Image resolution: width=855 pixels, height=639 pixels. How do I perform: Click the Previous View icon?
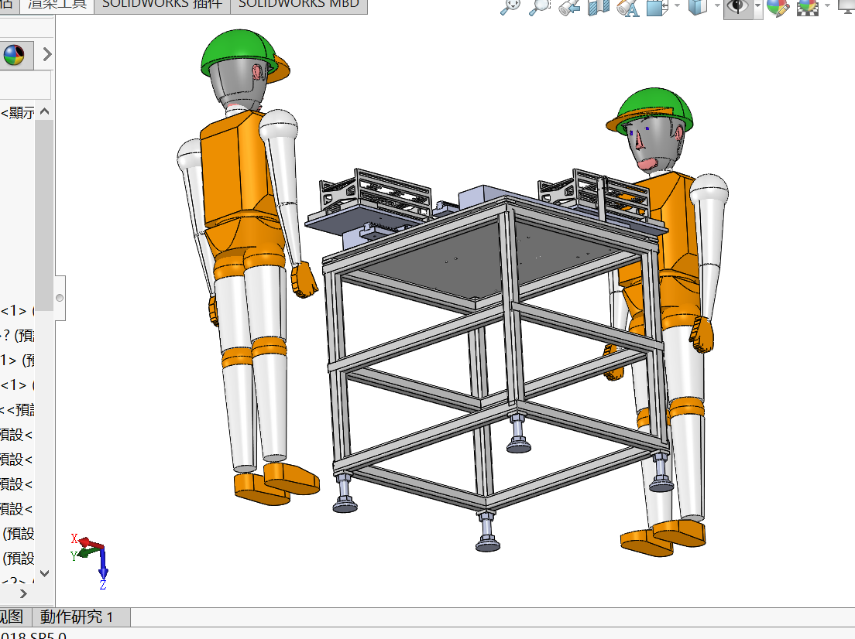tap(569, 7)
